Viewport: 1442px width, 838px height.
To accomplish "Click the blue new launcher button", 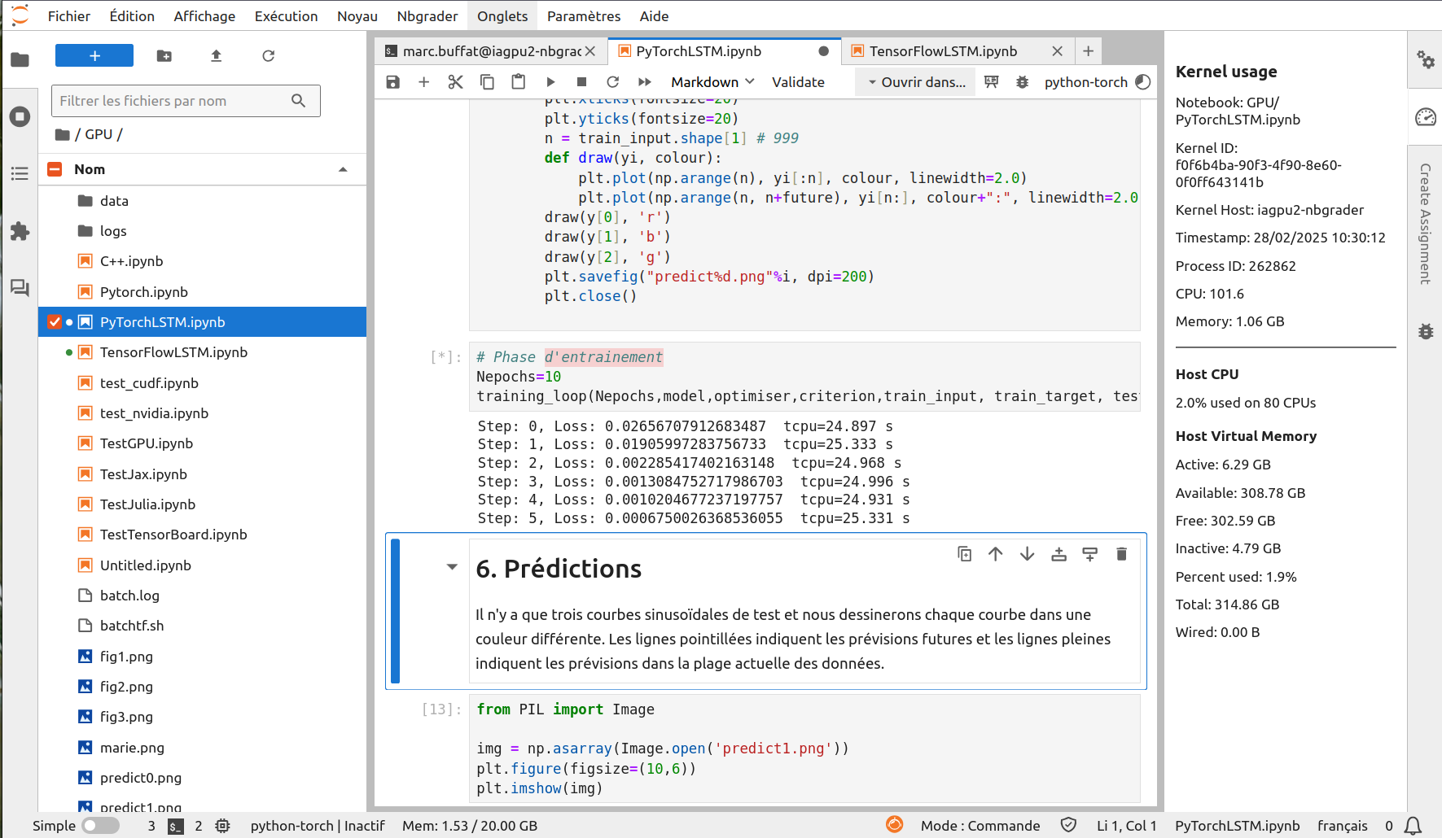I will tap(94, 56).
